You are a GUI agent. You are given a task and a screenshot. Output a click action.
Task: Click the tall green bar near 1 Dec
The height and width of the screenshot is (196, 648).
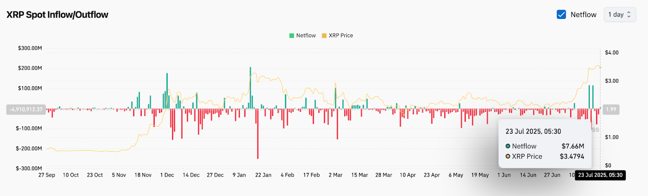(x=167, y=91)
